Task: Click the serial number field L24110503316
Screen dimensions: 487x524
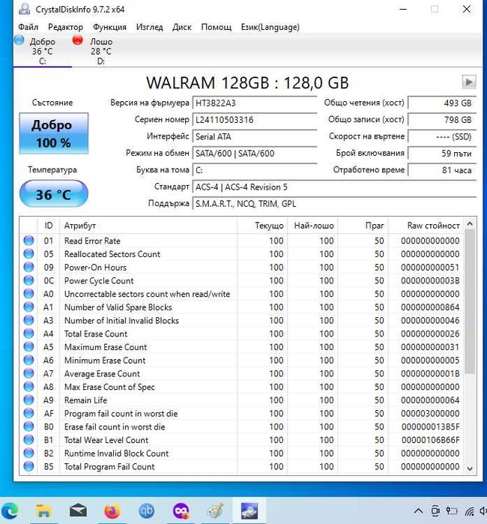Action: (255, 120)
